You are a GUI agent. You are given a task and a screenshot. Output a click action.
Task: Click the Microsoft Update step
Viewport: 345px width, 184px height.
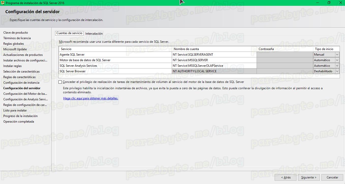pos(15,49)
